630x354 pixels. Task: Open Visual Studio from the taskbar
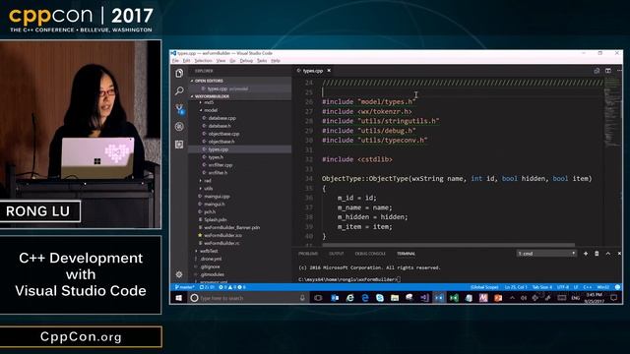424,298
